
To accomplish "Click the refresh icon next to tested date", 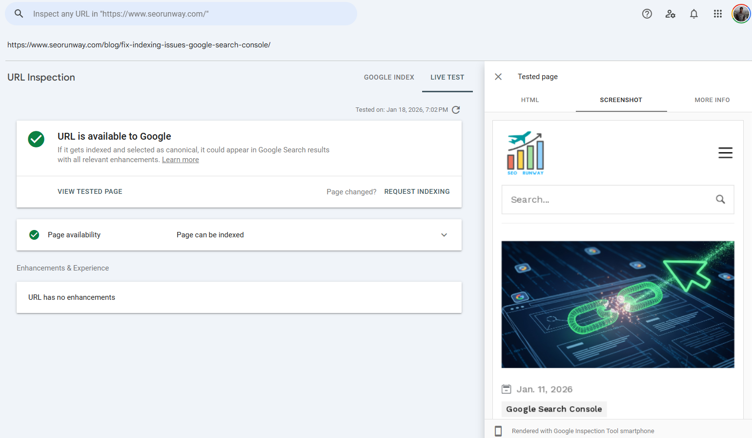I will click(456, 109).
